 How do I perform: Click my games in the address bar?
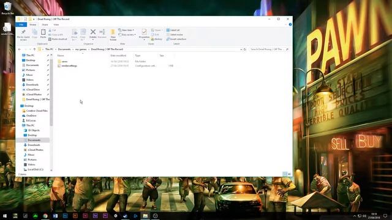(81, 50)
